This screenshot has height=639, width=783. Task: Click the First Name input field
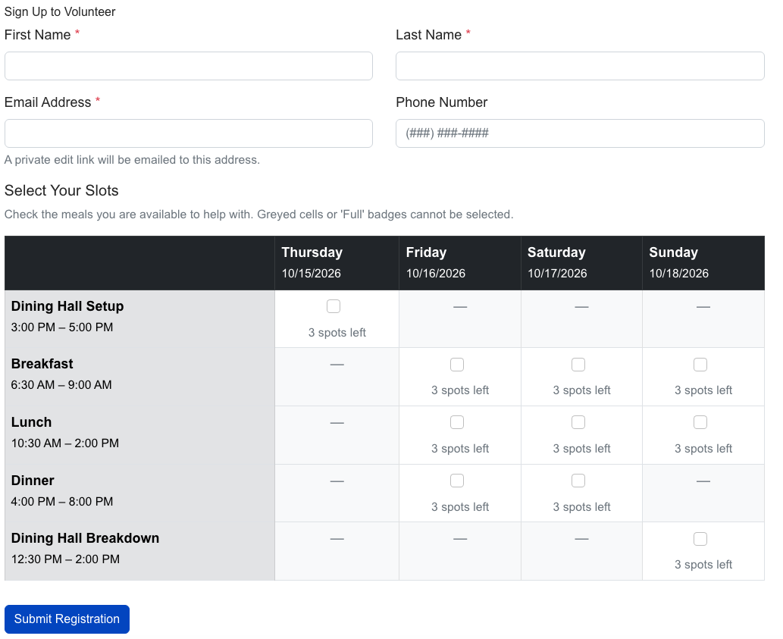pyautogui.click(x=188, y=66)
